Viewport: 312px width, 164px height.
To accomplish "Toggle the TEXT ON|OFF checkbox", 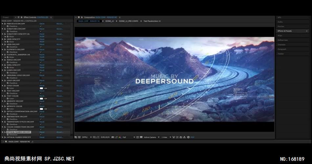I will (41, 93).
